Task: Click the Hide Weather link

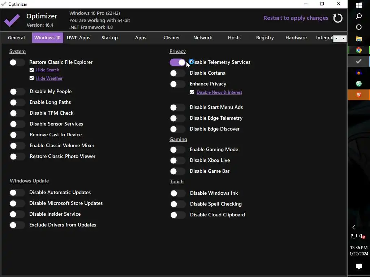Action: tap(49, 78)
